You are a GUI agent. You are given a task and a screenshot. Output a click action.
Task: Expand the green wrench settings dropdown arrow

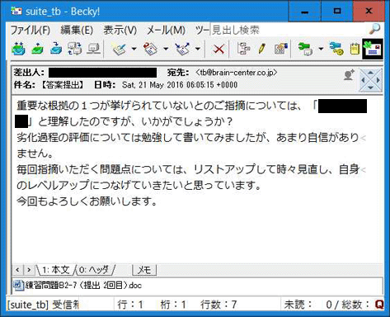321,49
